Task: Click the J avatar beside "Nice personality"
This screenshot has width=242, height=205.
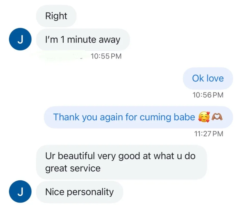Action: [20, 192]
